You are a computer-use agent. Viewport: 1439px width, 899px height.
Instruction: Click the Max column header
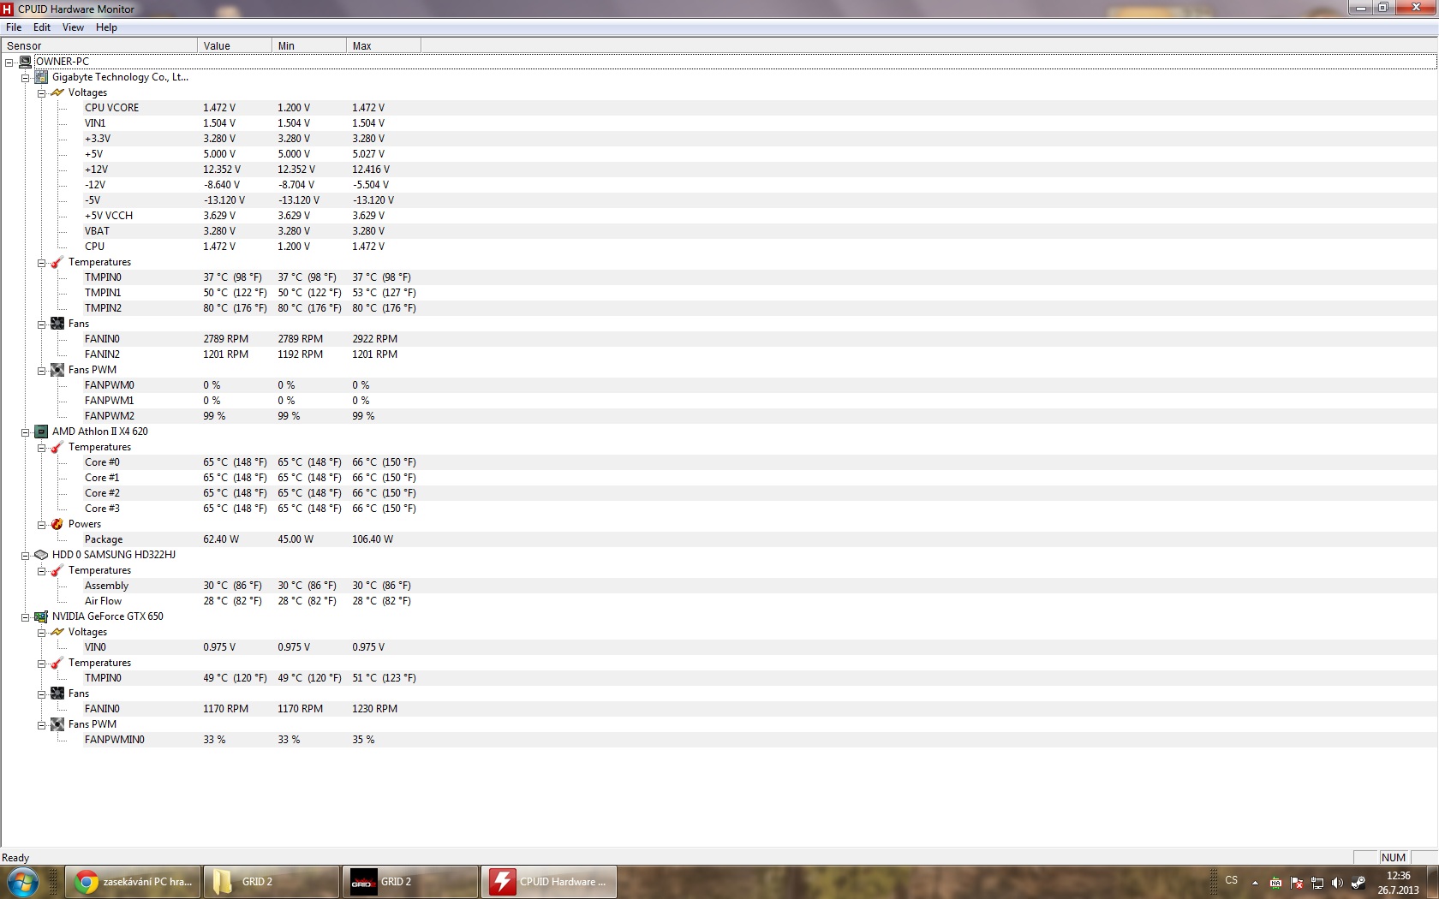point(384,45)
